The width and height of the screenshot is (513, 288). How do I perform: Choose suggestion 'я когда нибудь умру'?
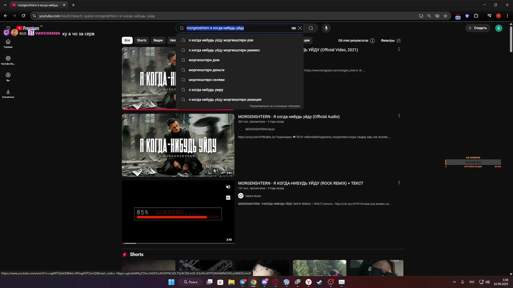pyautogui.click(x=240, y=90)
